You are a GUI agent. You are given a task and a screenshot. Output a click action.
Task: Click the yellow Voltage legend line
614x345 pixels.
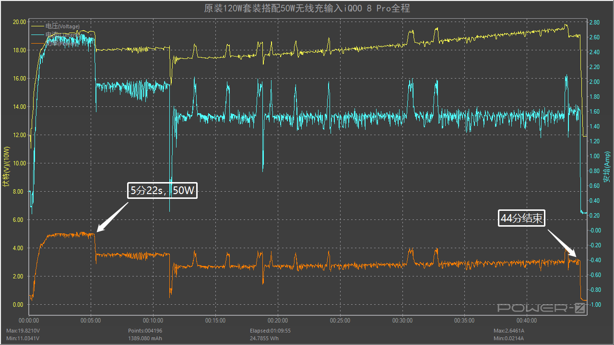(x=37, y=26)
